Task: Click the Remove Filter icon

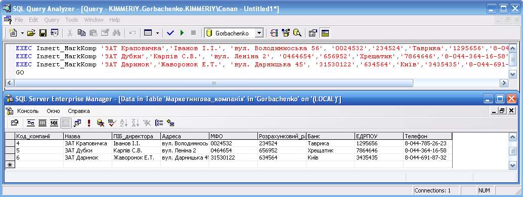Action: [x=147, y=123]
